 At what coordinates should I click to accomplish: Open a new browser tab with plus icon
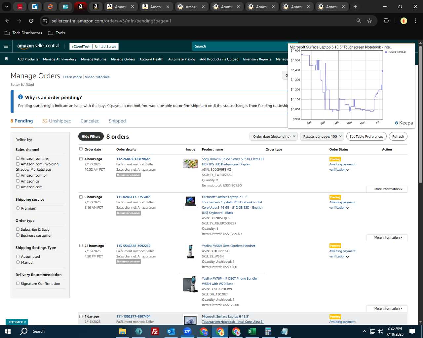pos(355,7)
